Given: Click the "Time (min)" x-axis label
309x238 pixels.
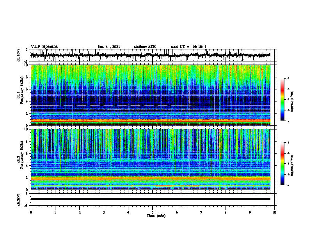Looking at the screenshot, I should tap(156, 216).
